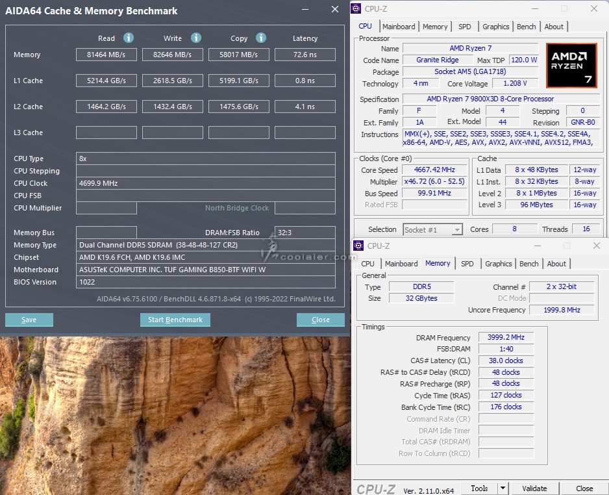Image resolution: width=609 pixels, height=495 pixels.
Task: Click Bank Cycle Time value 176 clocks
Action: tap(506, 407)
